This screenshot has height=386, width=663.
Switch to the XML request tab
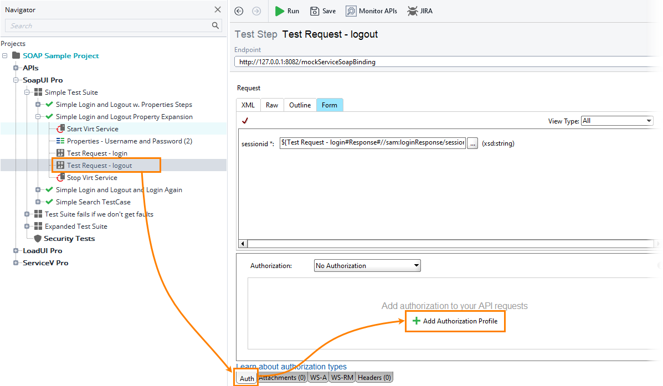click(x=248, y=105)
